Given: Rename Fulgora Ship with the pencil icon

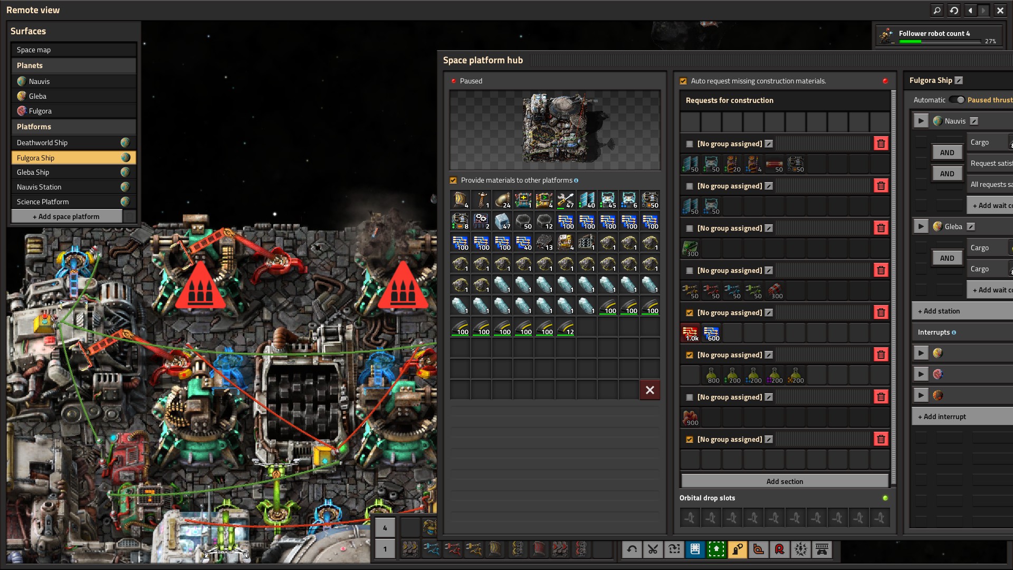Looking at the screenshot, I should [959, 80].
